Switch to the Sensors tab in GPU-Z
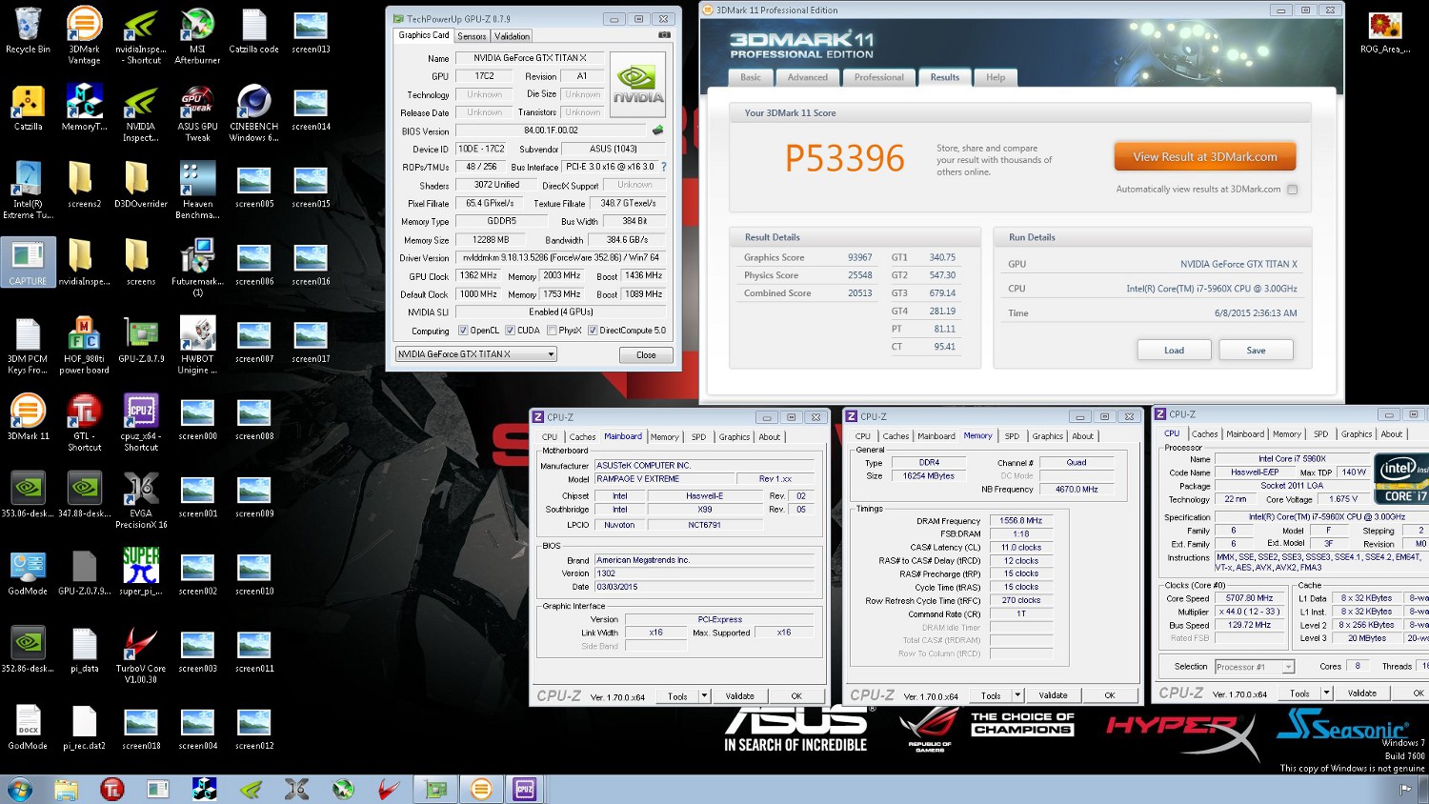Image resolution: width=1429 pixels, height=804 pixels. click(x=472, y=36)
